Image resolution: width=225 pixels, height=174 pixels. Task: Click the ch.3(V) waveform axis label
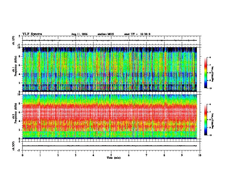coord(14,146)
